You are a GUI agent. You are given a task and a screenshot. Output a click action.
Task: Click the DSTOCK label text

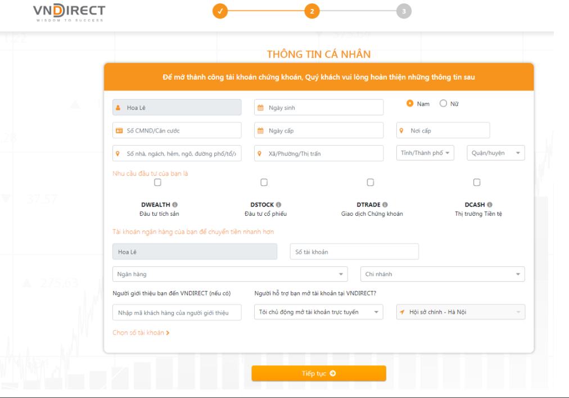(x=262, y=205)
